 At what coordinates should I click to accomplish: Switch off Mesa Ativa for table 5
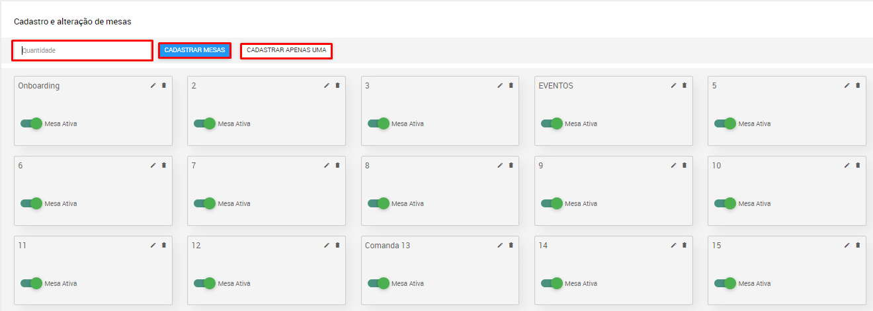[x=725, y=123]
